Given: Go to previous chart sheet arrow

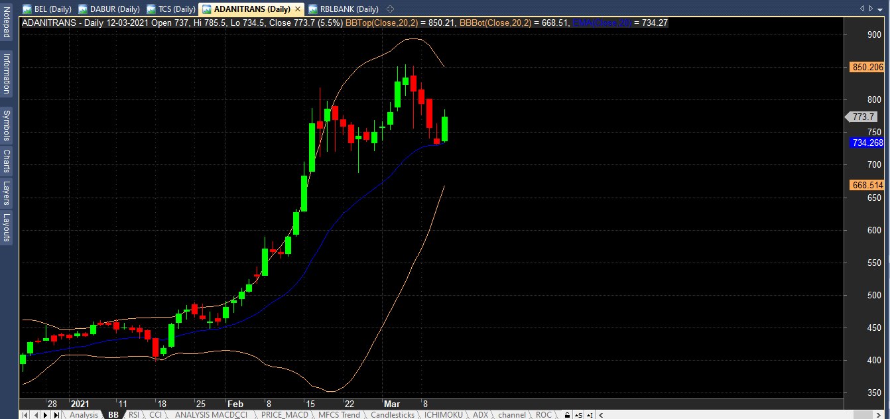Looking at the screenshot, I should click(x=36, y=415).
